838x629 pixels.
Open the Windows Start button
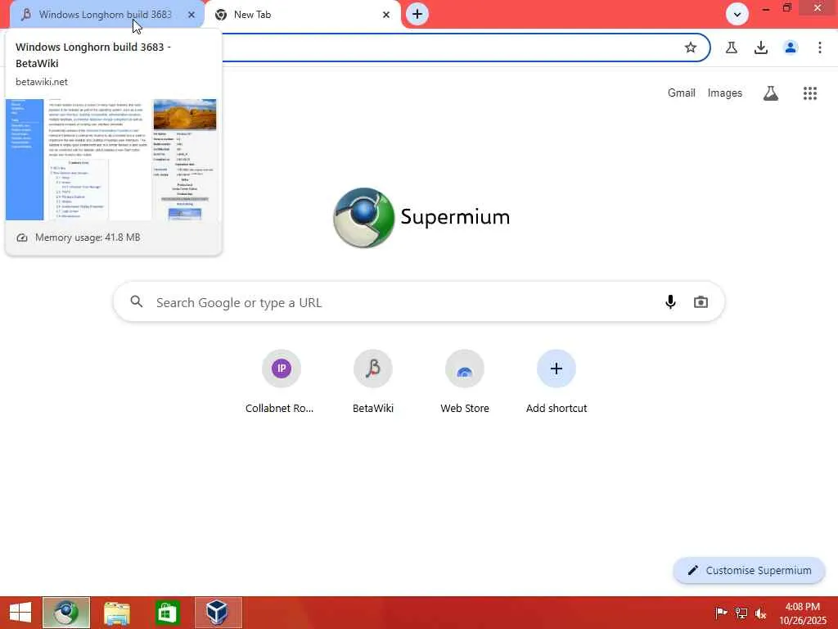click(20, 613)
